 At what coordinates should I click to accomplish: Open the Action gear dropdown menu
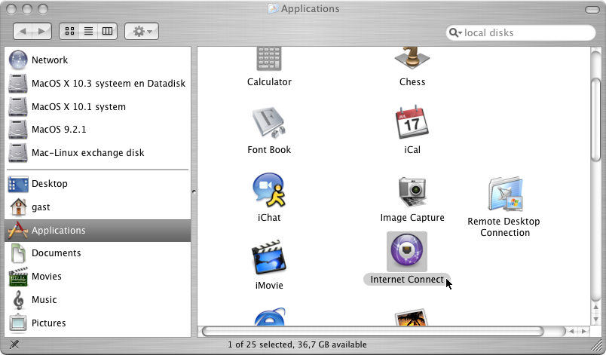click(x=142, y=32)
